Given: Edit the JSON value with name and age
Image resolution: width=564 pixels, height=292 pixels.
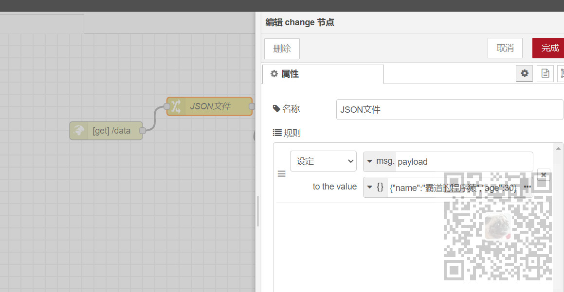Looking at the screenshot, I should [453, 188].
